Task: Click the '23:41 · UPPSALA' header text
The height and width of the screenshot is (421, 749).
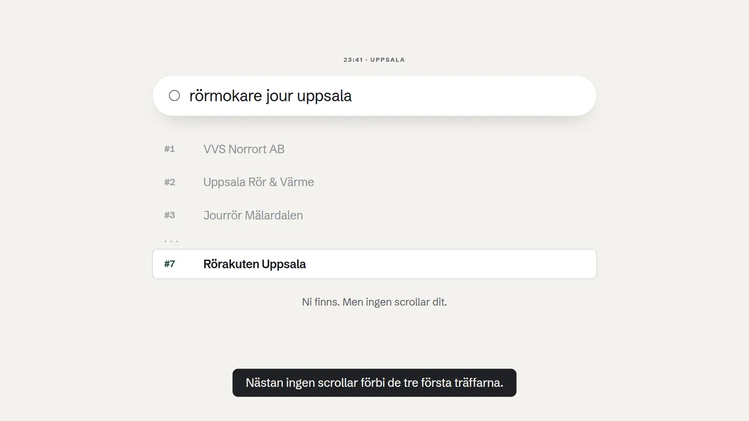Action: pos(374,60)
